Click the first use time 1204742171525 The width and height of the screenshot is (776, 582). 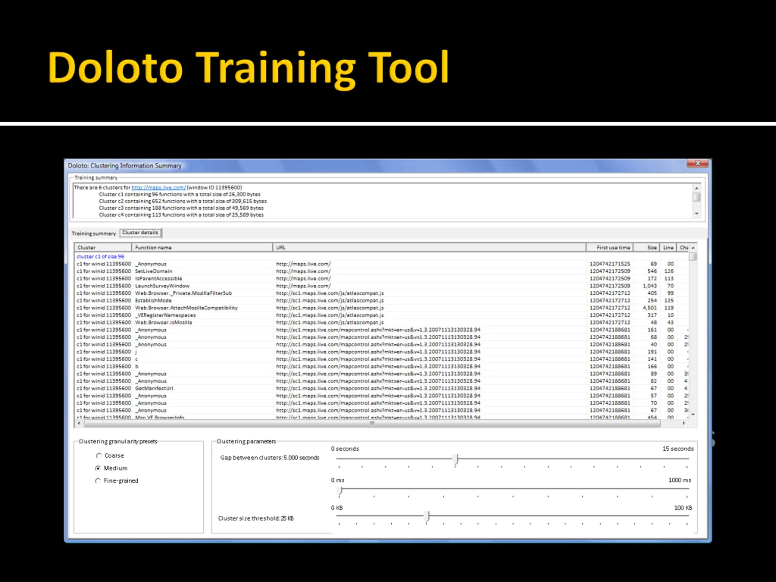coord(610,264)
